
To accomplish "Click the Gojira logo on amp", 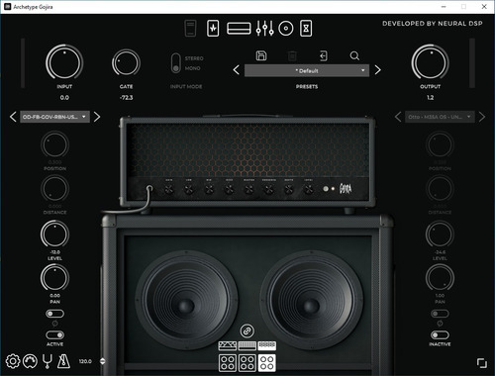I will [x=346, y=189].
